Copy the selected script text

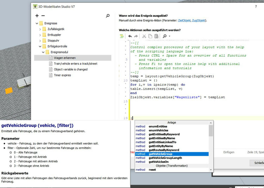pos(150,36)
